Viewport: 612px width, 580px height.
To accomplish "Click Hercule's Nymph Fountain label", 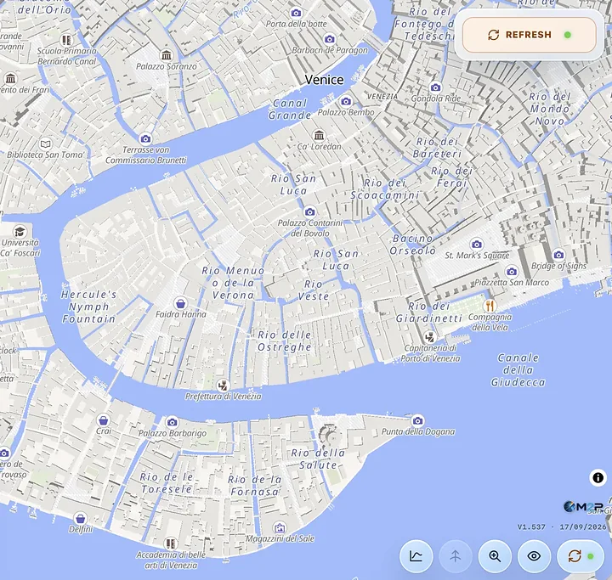I will pyautogui.click(x=89, y=307).
